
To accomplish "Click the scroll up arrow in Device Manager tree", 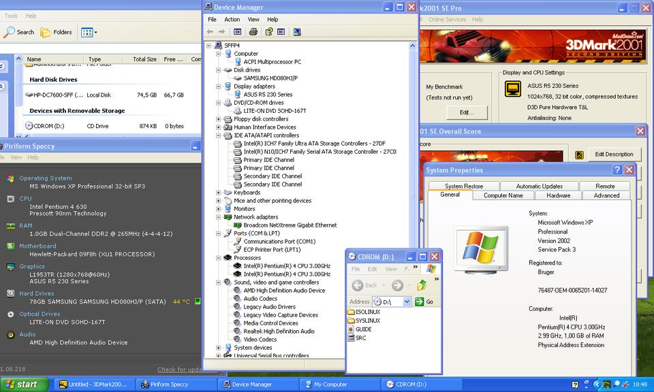I will coord(413,46).
